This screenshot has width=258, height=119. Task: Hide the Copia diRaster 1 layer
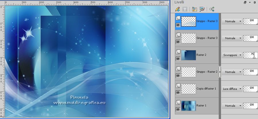[x=178, y=93]
